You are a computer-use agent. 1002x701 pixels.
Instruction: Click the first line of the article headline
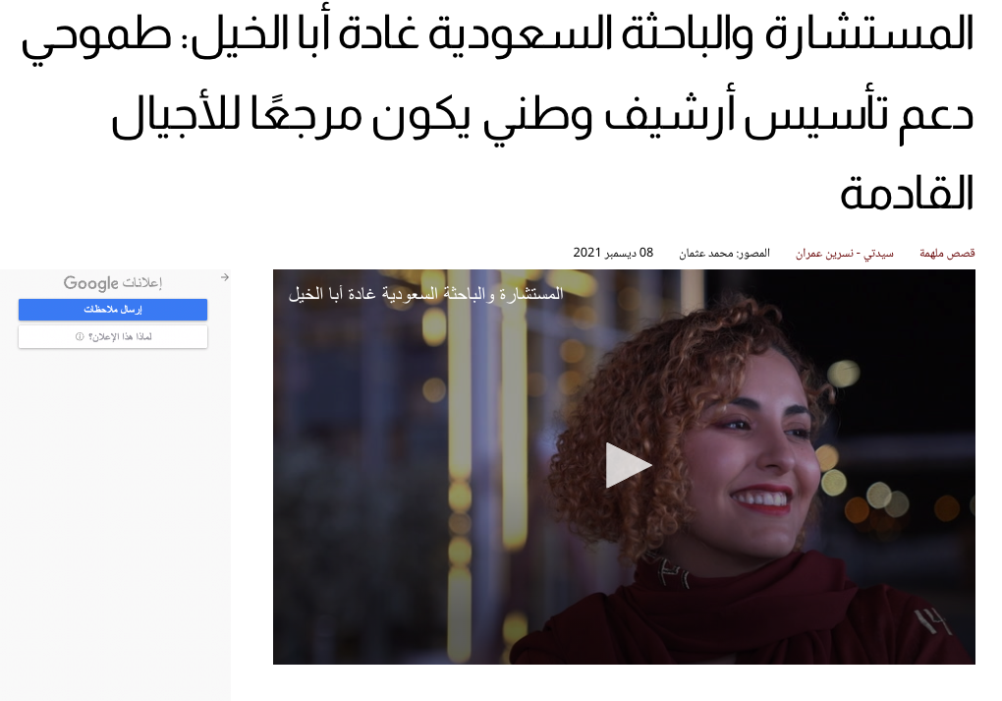(497, 34)
